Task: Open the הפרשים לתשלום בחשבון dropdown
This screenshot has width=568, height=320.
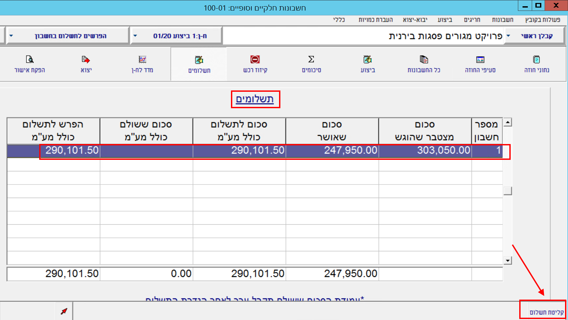Action: click(11, 36)
